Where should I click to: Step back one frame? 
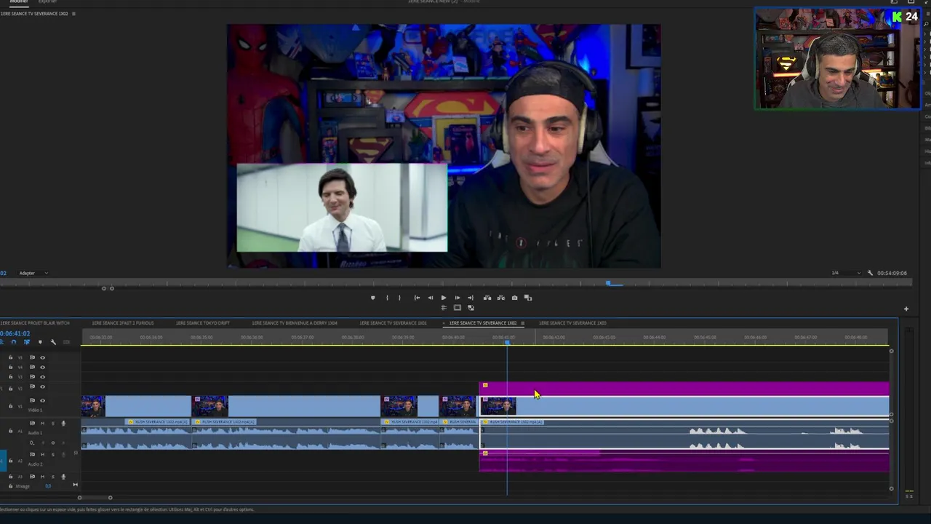[x=430, y=298]
